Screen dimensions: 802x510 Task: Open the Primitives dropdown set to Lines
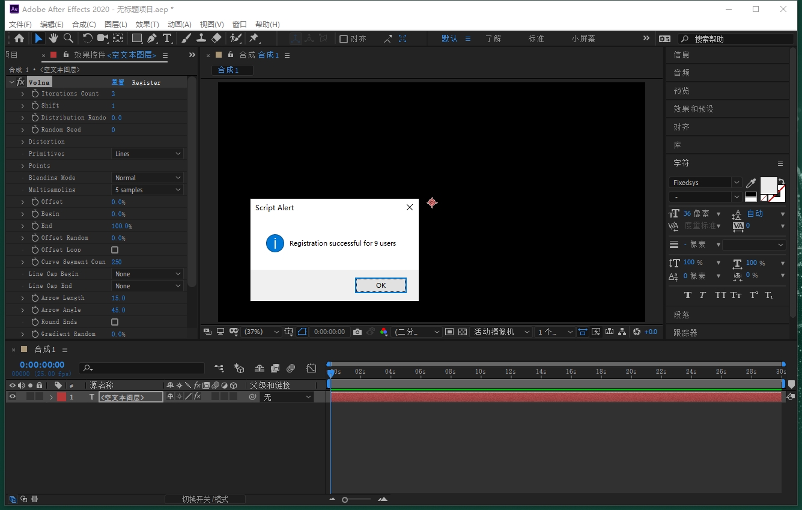147,154
